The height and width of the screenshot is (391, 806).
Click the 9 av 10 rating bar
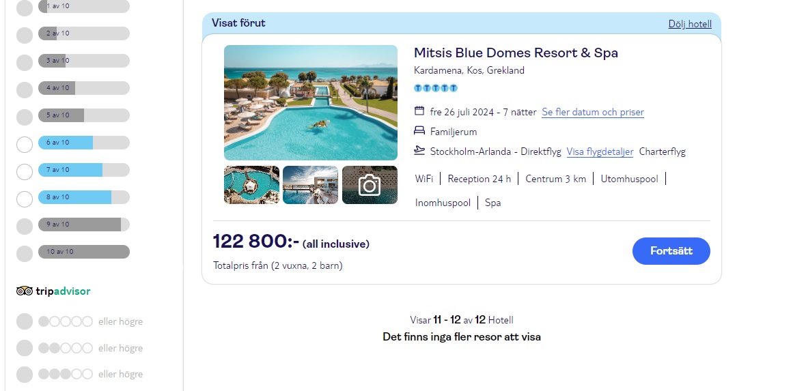[84, 225]
